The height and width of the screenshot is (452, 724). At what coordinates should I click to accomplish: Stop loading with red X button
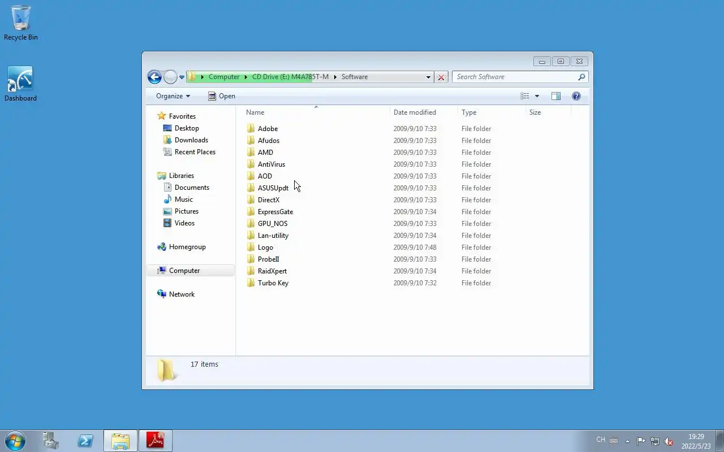[441, 77]
